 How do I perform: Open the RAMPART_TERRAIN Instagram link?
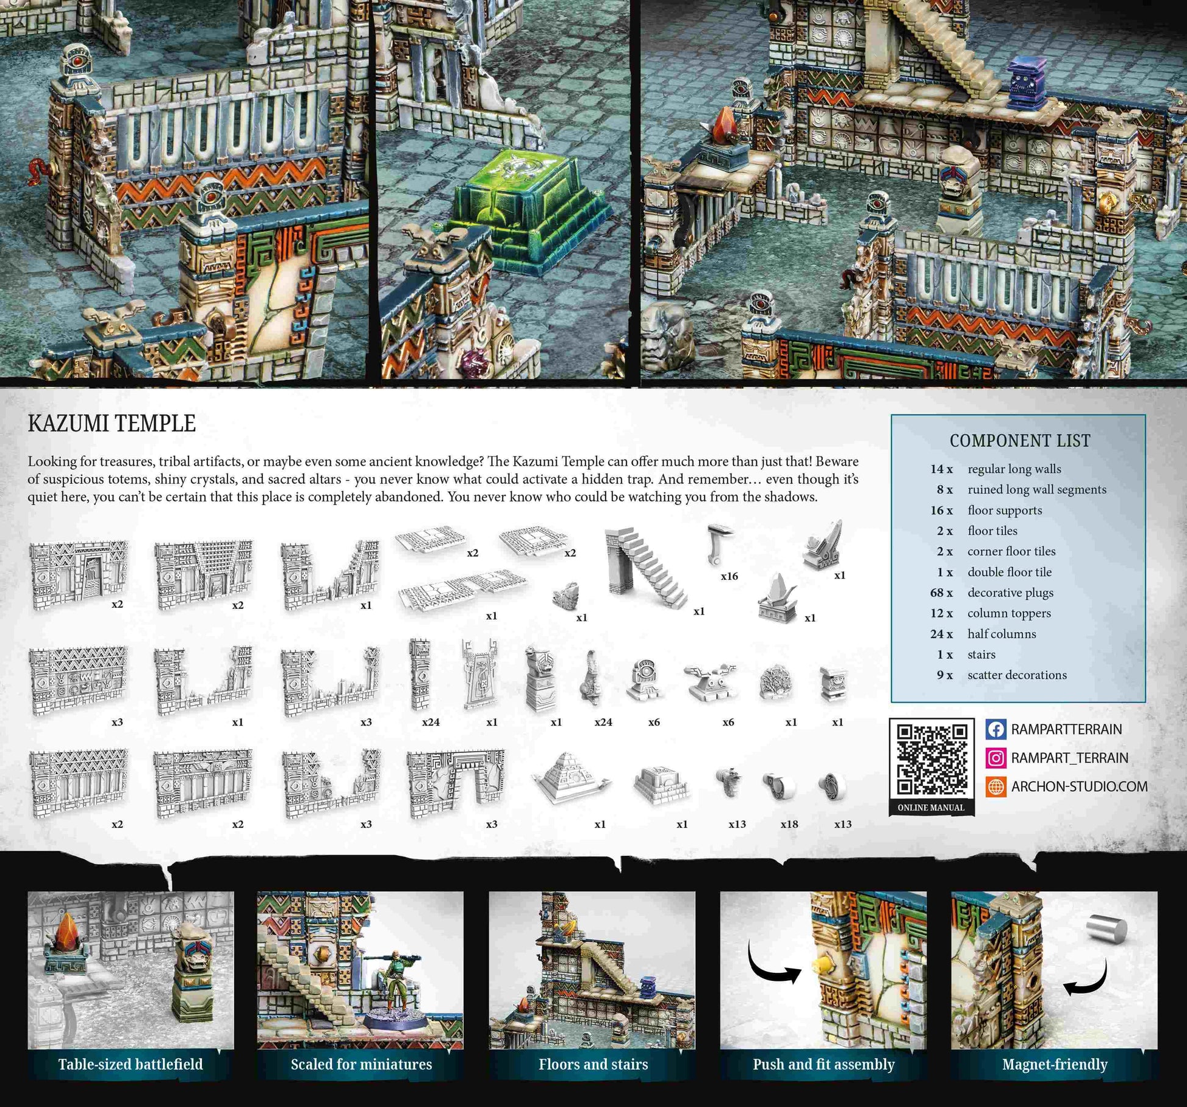[1069, 758]
